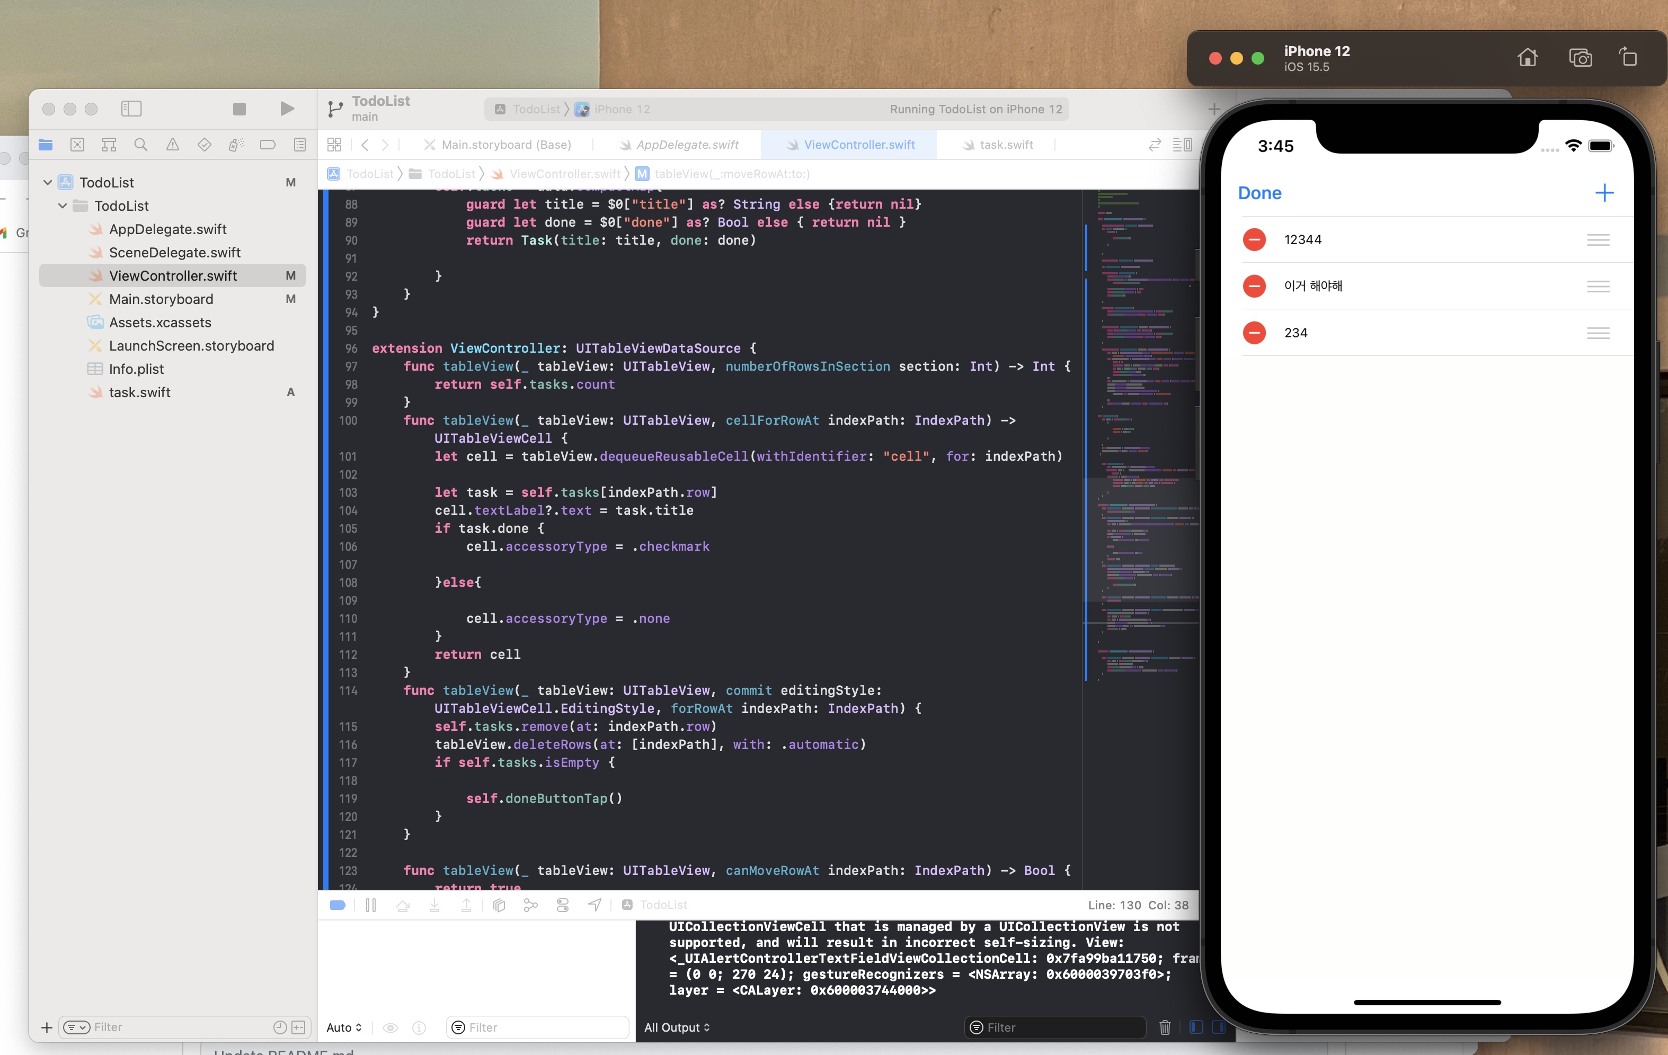Viewport: 1668px width, 1055px height.
Task: Toggle breakpoints in the debug bar
Action: [x=338, y=905]
